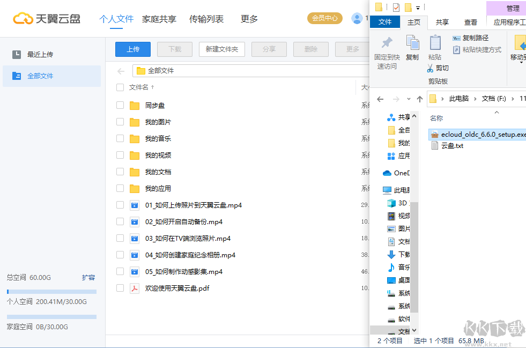This screenshot has width=526, height=348.
Task: Click the navigate-up arrow in File Explorer
Action: pos(421,99)
